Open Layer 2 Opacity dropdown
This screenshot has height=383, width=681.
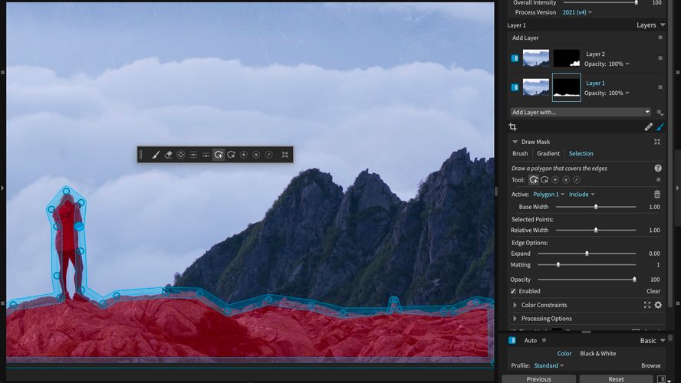[619, 64]
